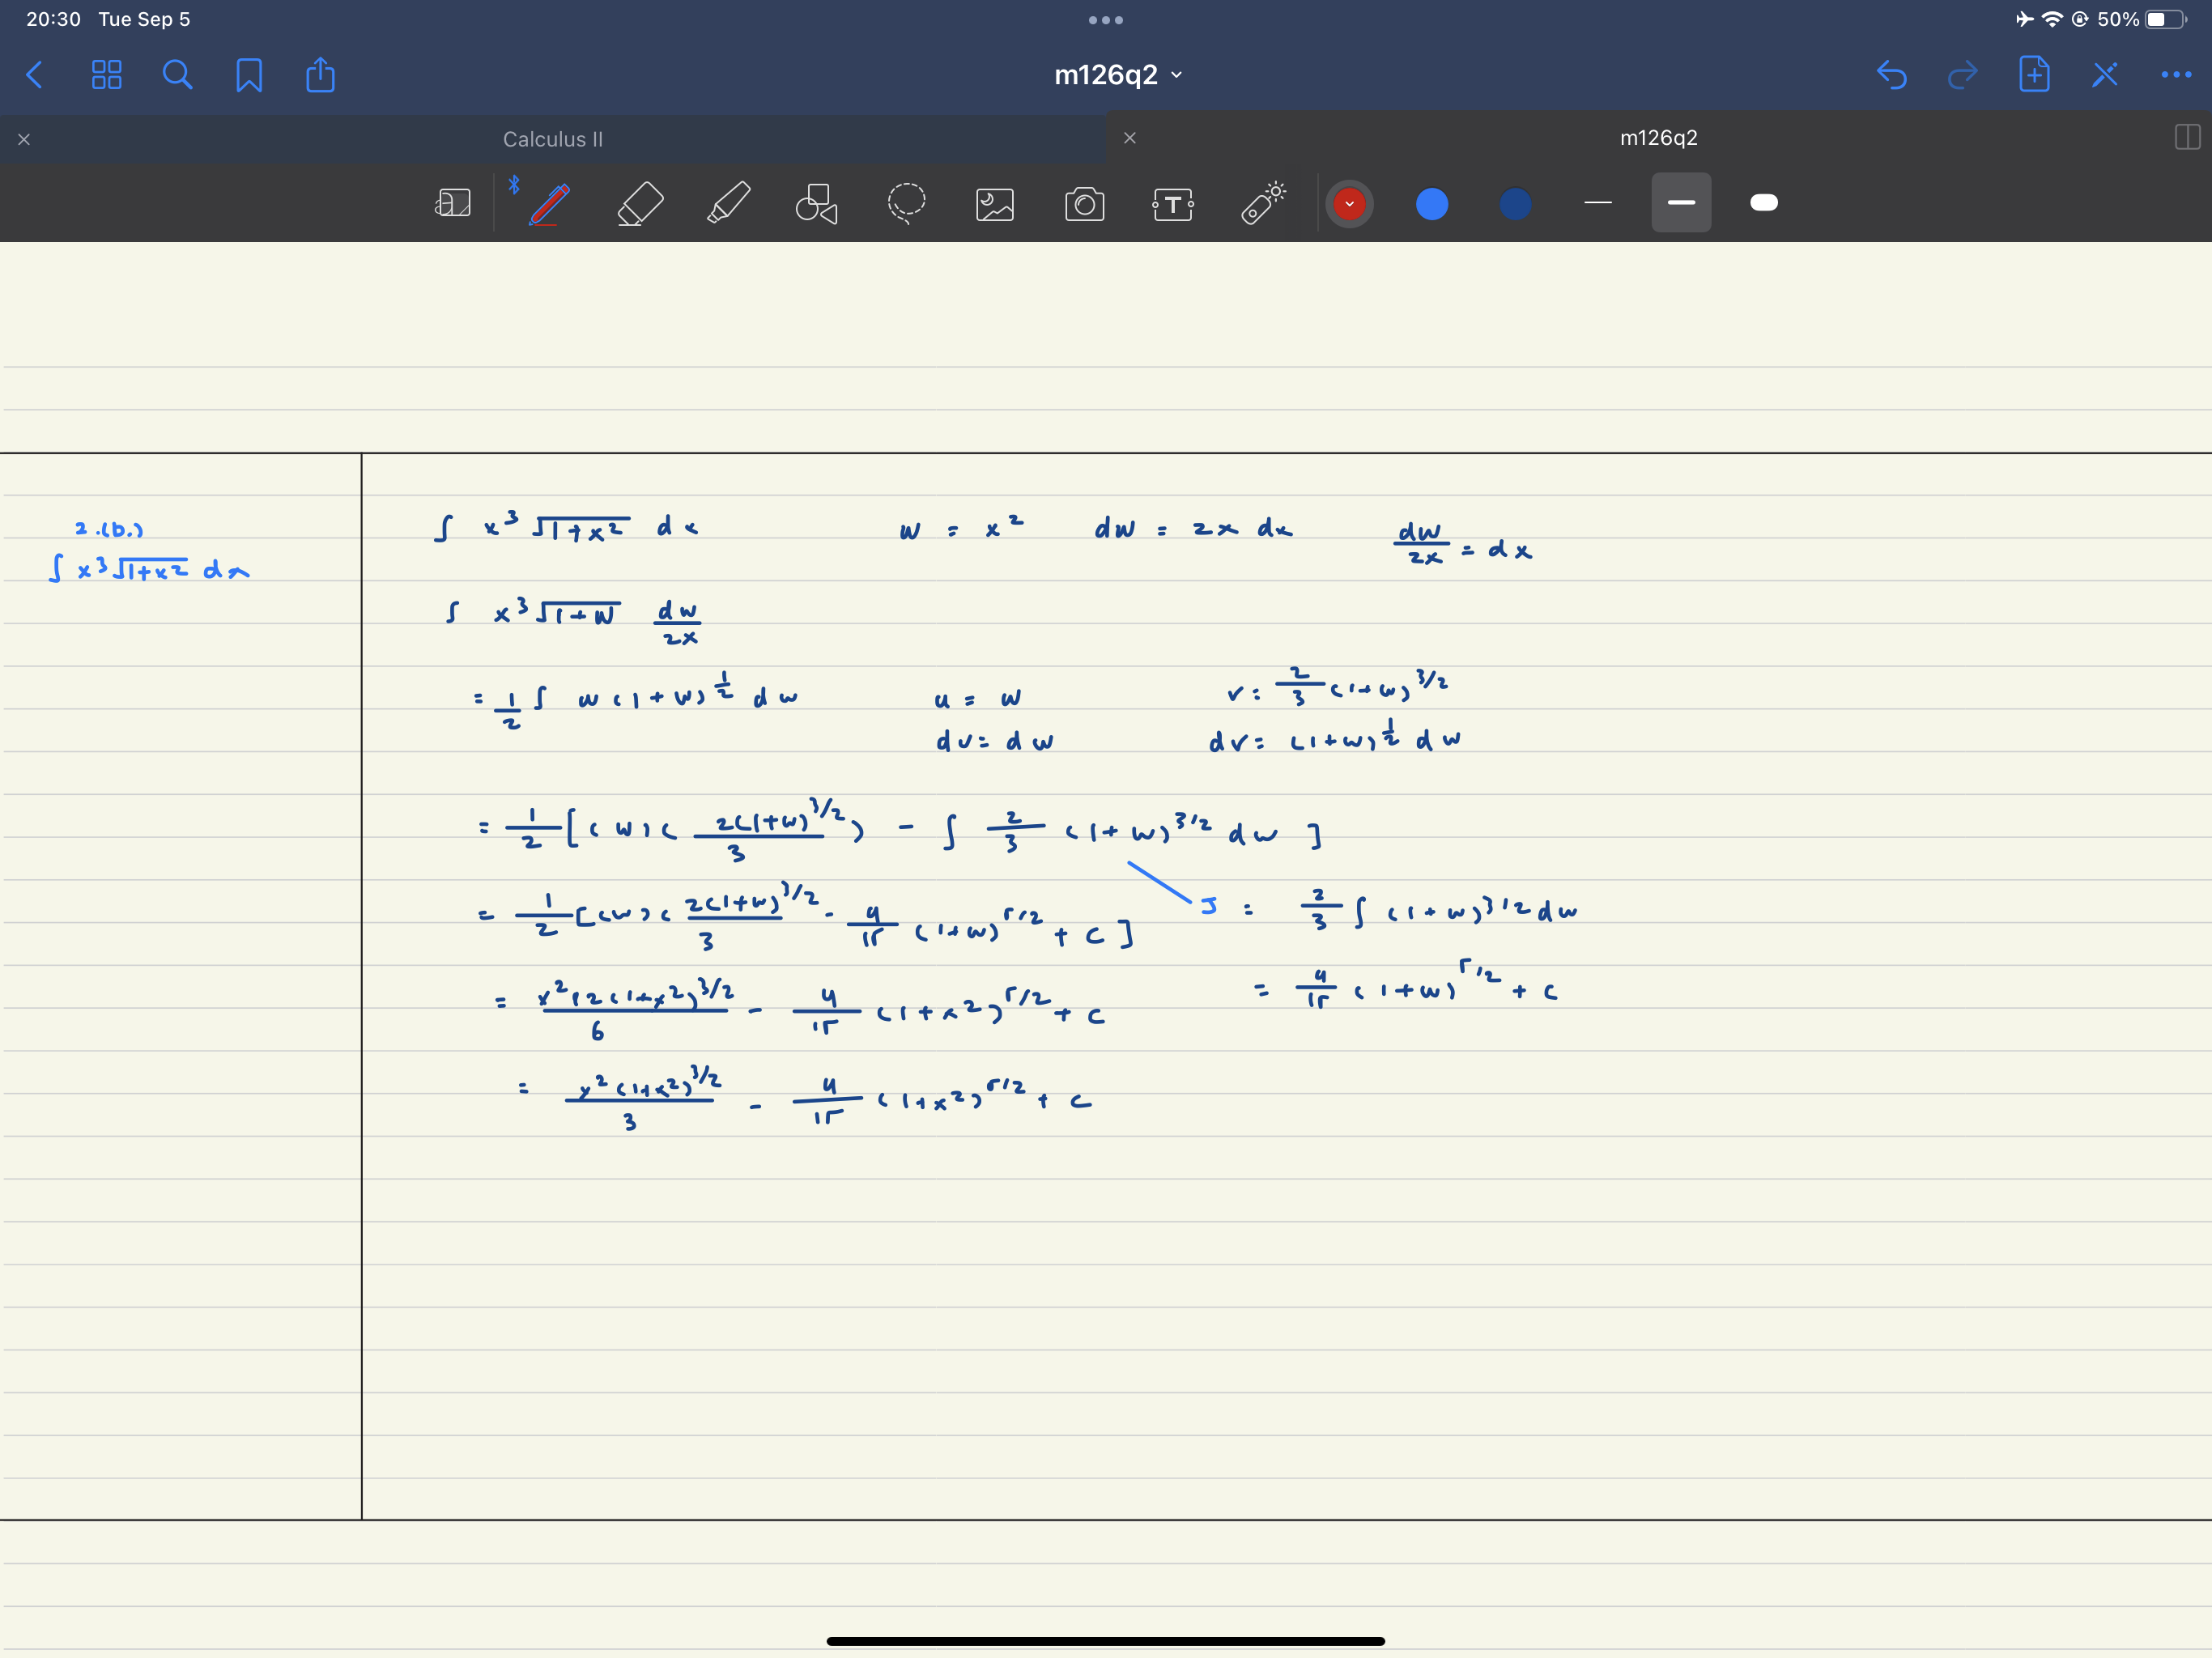Insert an image with the picture tool
Viewport: 2212px width, 1658px height.
995,204
